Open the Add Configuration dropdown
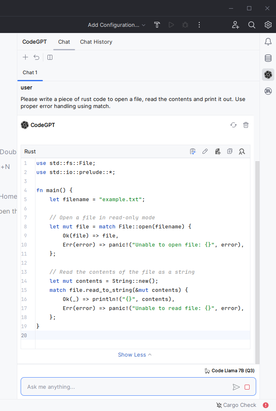 (x=116, y=25)
